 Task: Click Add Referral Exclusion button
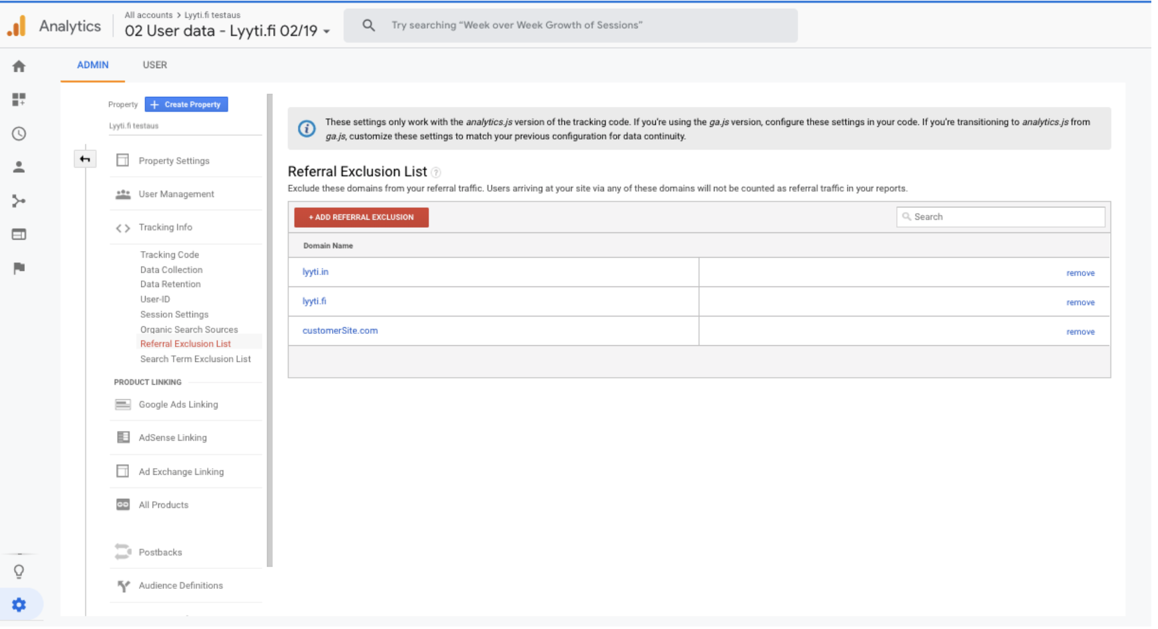(x=362, y=218)
